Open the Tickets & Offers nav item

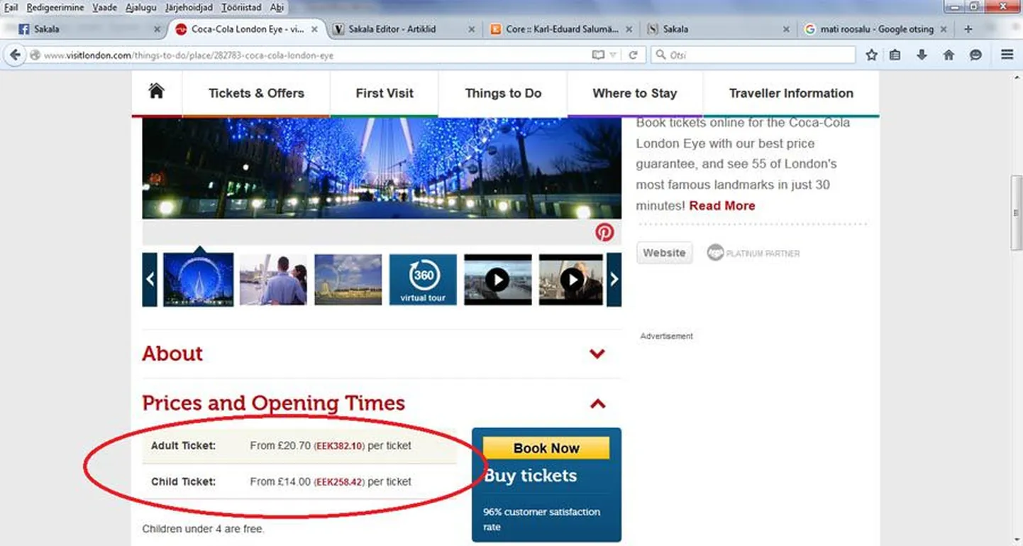(256, 93)
